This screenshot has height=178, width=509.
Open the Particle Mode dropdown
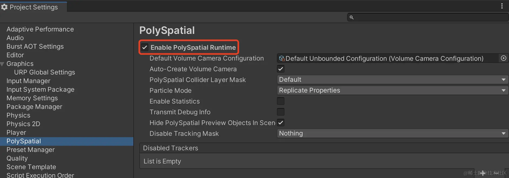[393, 90]
